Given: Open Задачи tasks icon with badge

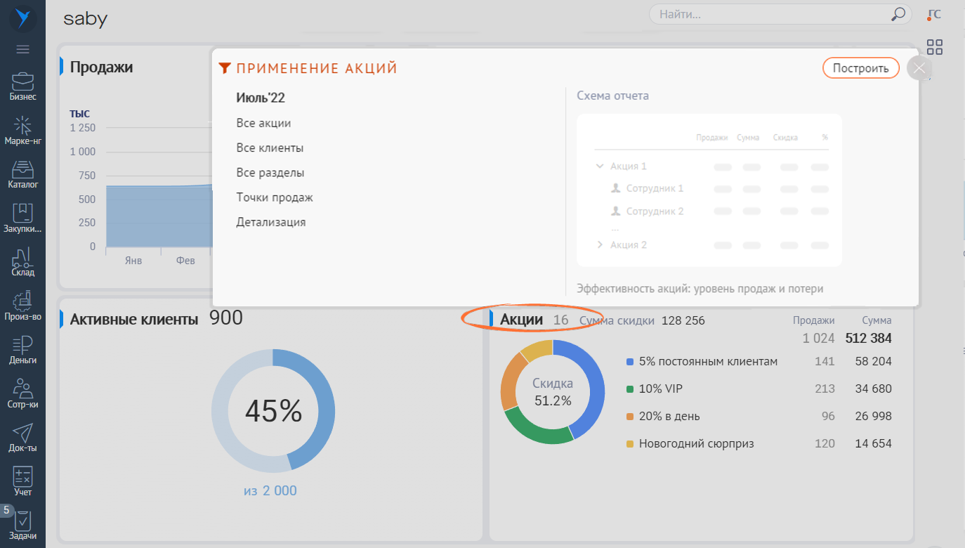Looking at the screenshot, I should pos(22,525).
